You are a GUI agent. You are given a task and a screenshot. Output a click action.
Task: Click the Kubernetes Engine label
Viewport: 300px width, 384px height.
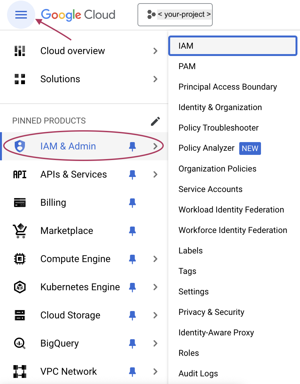coord(80,287)
